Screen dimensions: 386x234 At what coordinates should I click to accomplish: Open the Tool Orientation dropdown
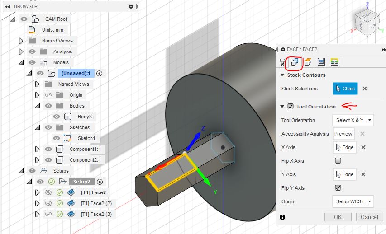point(353,120)
